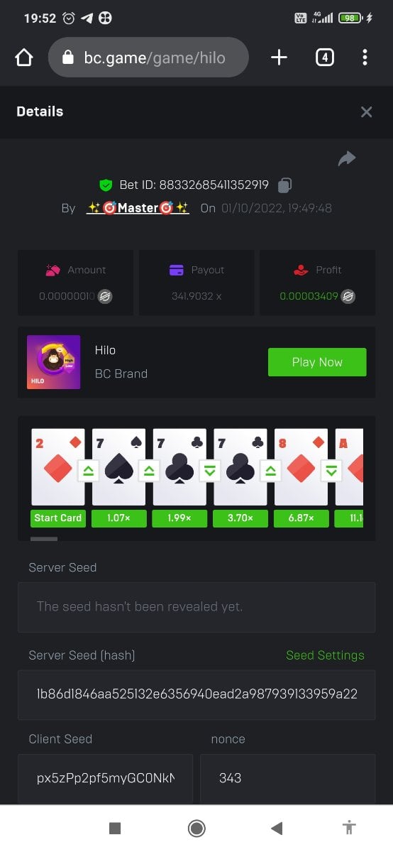Tap the bc.game address bar
Viewport: 393px width, 852px height.
[x=148, y=58]
